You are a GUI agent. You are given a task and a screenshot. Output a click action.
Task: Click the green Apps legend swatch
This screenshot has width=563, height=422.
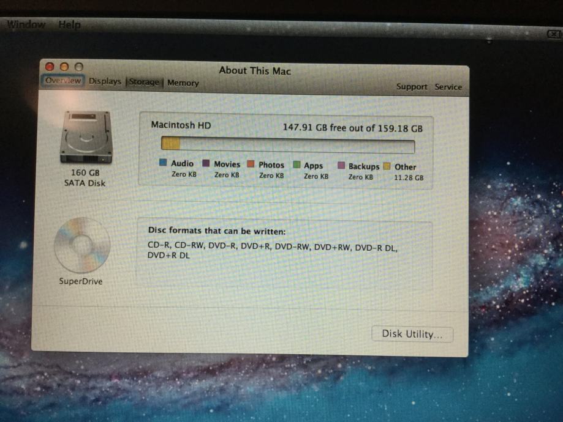coord(297,165)
